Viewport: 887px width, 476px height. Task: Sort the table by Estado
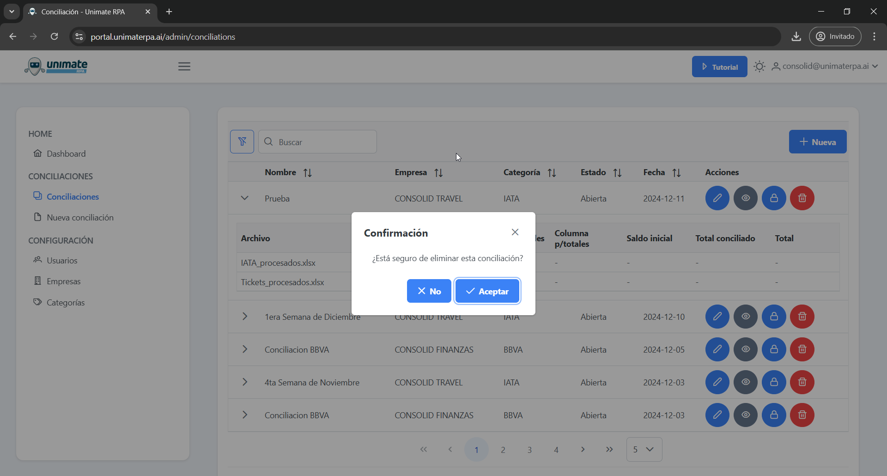pyautogui.click(x=601, y=172)
